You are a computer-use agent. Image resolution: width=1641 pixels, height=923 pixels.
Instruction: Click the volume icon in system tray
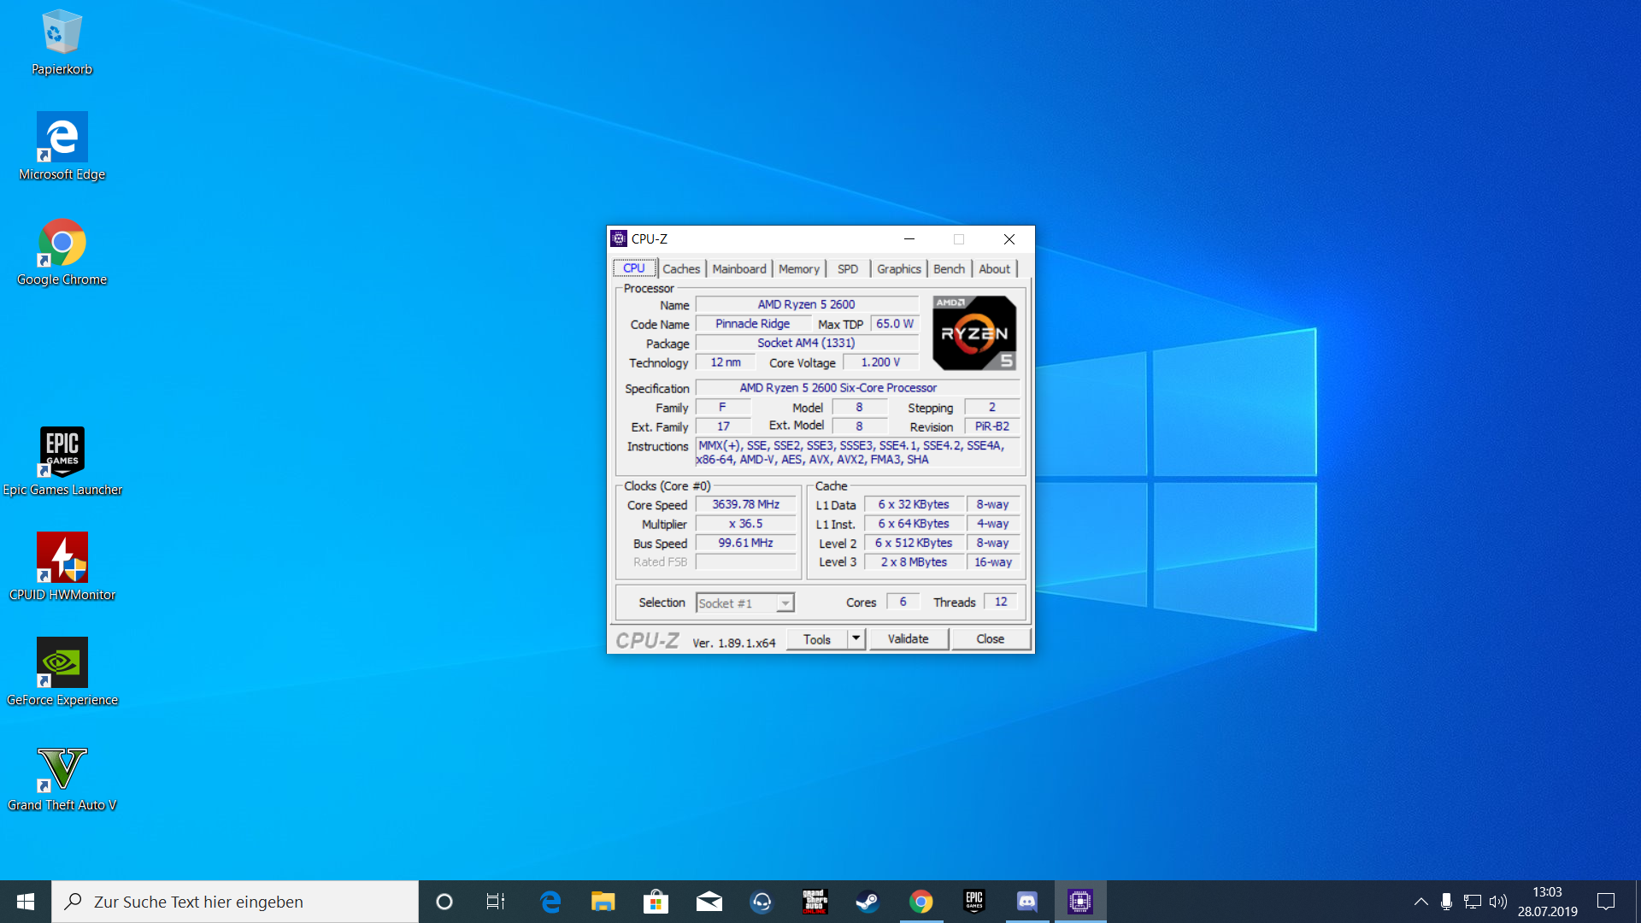point(1497,902)
